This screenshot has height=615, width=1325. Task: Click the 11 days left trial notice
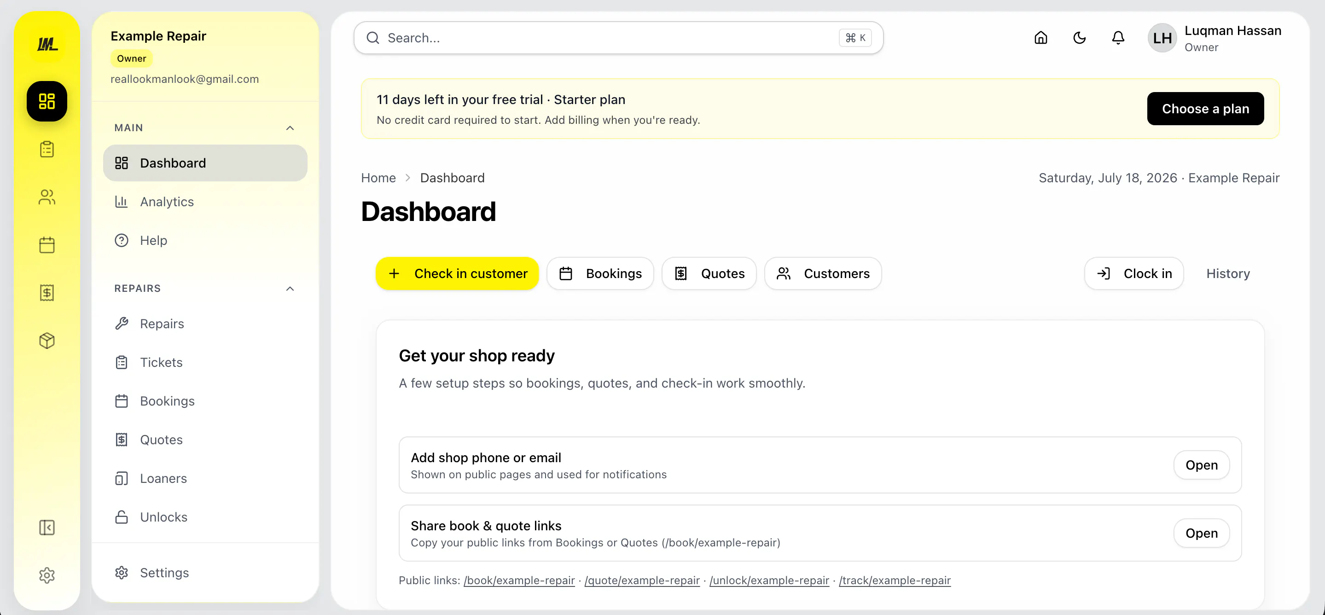click(500, 99)
